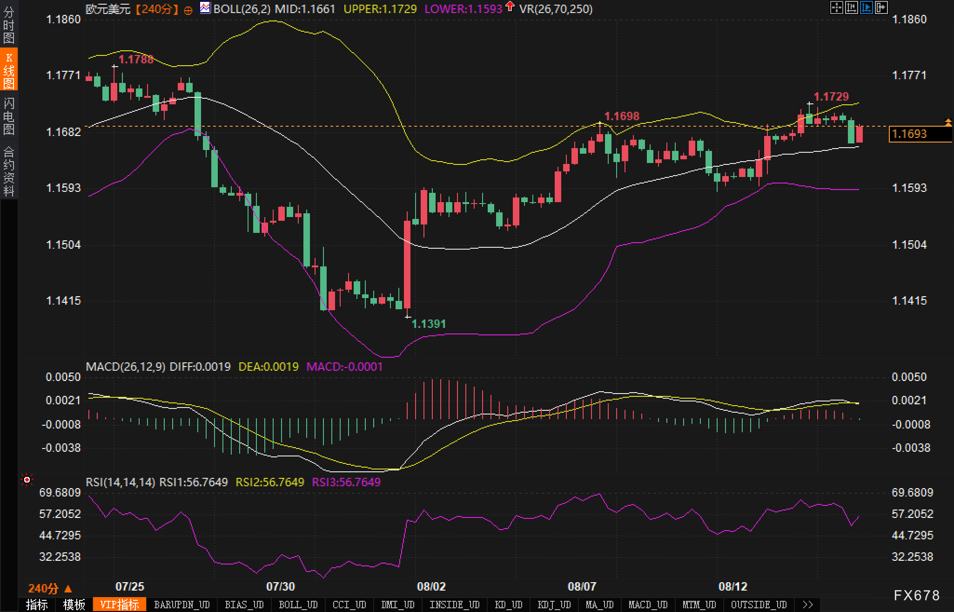Click the crosshair cursor icon at top right
This screenshot has width=954, height=612.
[836, 7]
